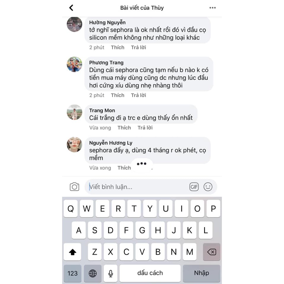Tap the dấu cách space bar
The image size is (284, 284).
pyautogui.click(x=150, y=273)
